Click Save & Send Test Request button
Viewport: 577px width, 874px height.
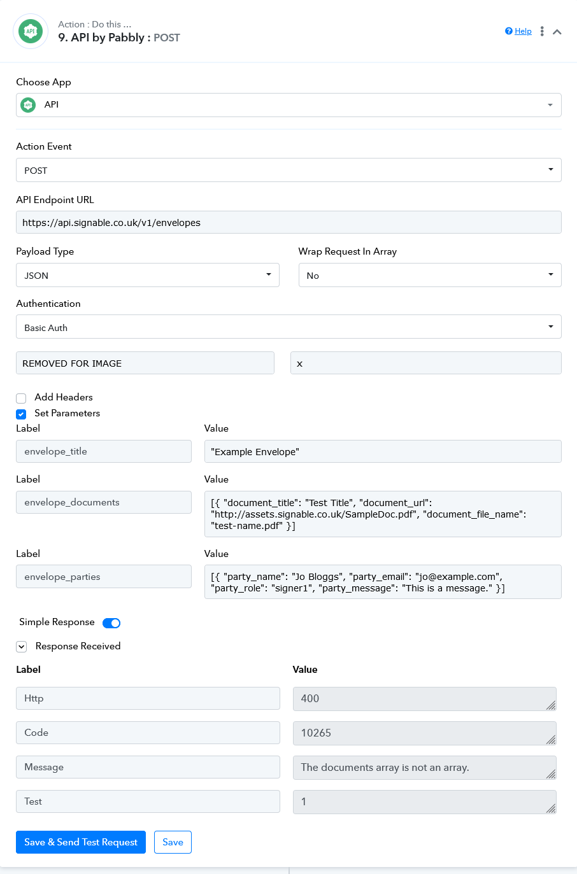(x=81, y=842)
